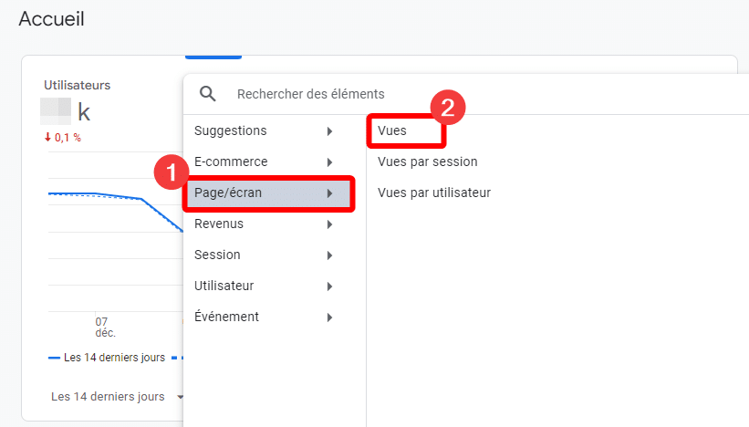Open the Page/écran category
Image resolution: width=749 pixels, height=427 pixels.
tap(228, 193)
